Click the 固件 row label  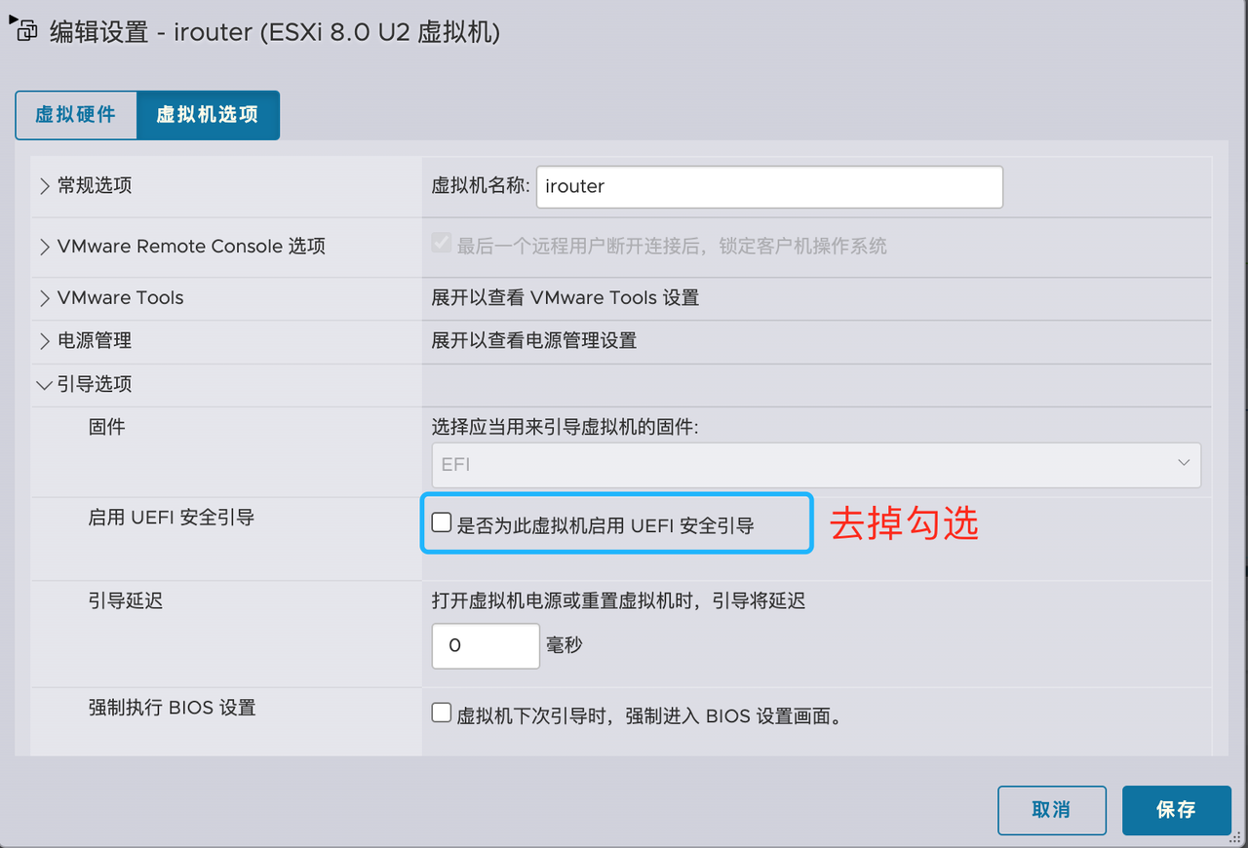point(106,427)
